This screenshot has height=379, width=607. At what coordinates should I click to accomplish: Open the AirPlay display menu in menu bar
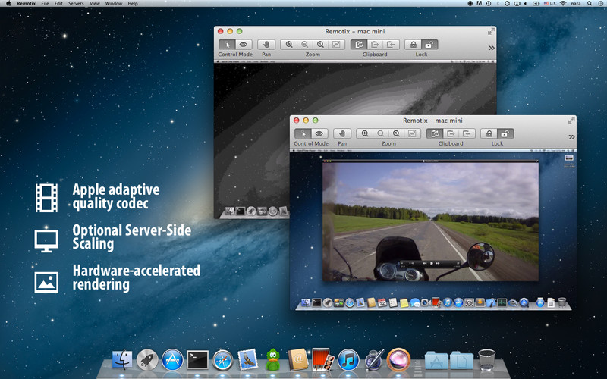point(517,4)
